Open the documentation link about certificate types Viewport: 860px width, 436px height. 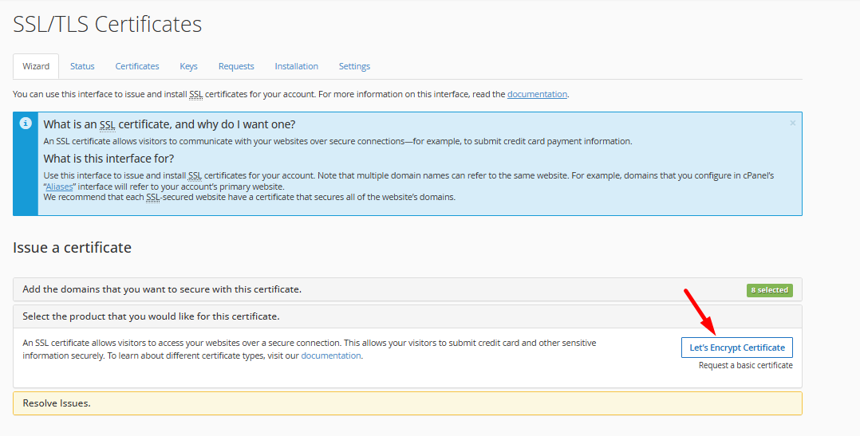[331, 355]
